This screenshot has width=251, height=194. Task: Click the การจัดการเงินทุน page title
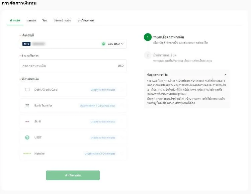pyautogui.click(x=19, y=3)
